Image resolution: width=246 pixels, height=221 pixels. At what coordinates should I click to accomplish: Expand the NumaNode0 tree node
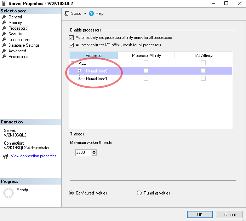[79, 70]
